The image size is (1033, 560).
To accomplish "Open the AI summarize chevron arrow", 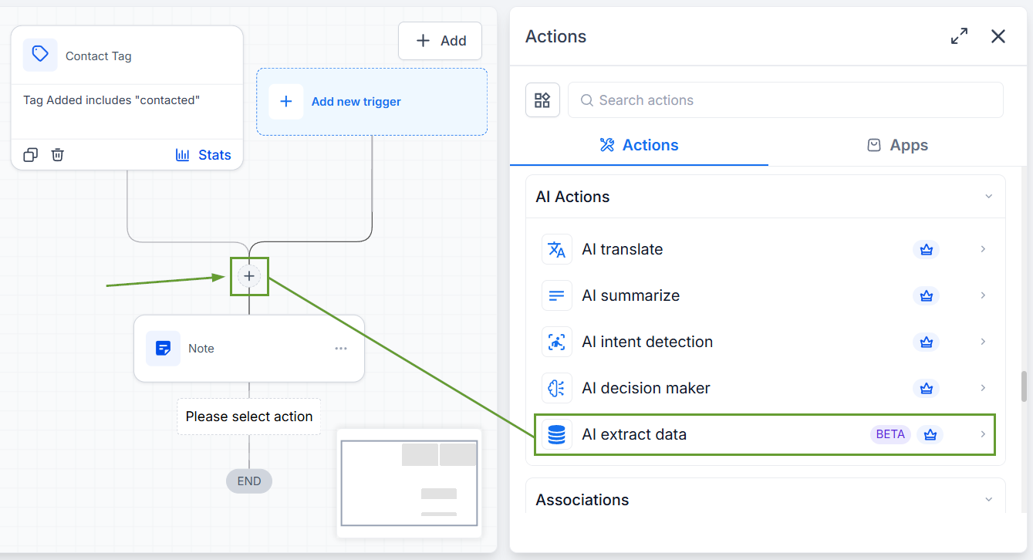I will [983, 295].
